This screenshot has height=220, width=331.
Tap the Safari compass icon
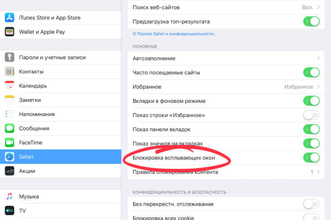(x=10, y=157)
